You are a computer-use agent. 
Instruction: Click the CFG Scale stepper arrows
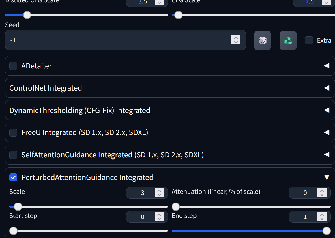326,2
